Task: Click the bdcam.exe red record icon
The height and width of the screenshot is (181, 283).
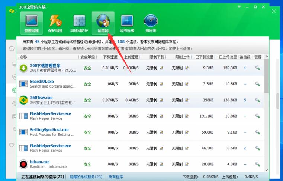Action: pyautogui.click(x=23, y=164)
